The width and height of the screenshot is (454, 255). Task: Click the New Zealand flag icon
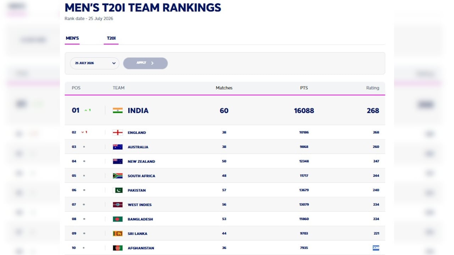tap(118, 161)
